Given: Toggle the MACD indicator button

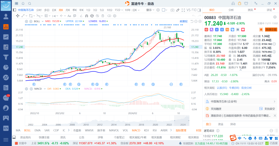Looking at the screenshot, I should [136, 130].
